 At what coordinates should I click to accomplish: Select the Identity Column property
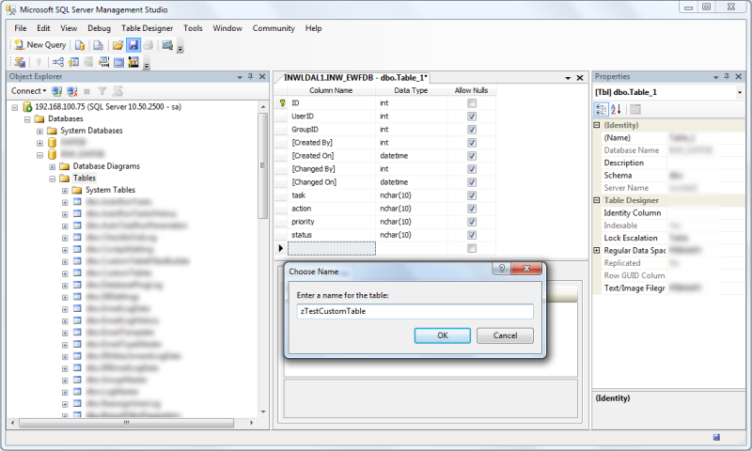(632, 212)
